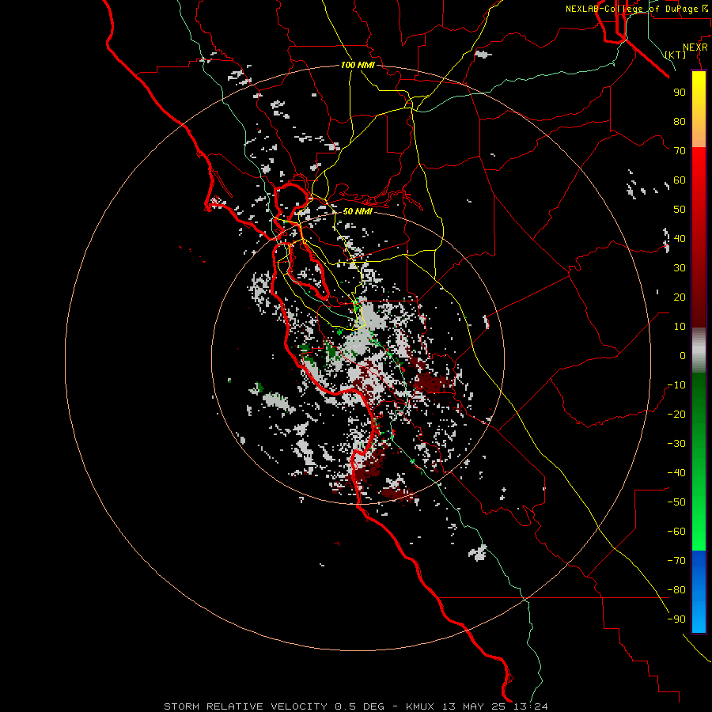
Task: Click the 40 knot label on the scale
Action: coord(680,238)
